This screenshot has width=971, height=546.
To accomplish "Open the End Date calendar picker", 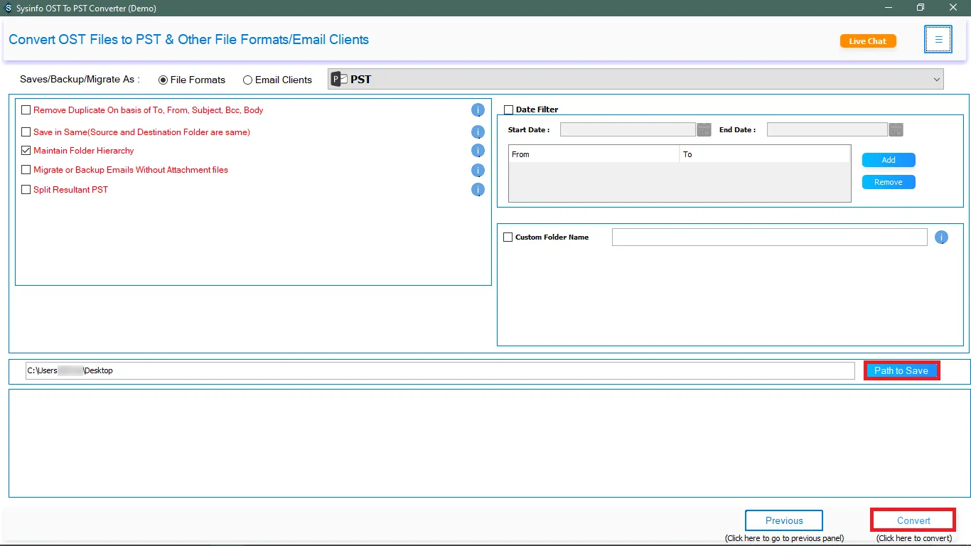I will (x=896, y=129).
